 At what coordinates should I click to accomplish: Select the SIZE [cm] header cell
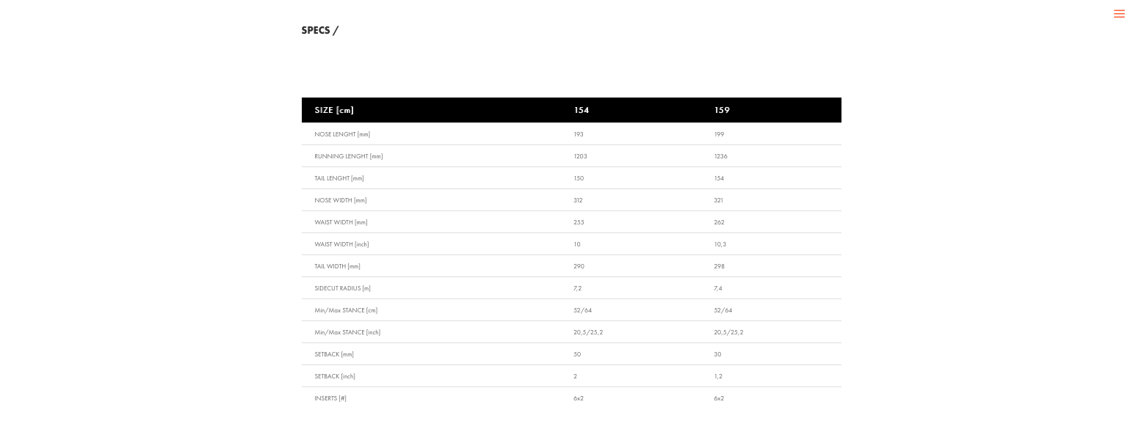[334, 110]
